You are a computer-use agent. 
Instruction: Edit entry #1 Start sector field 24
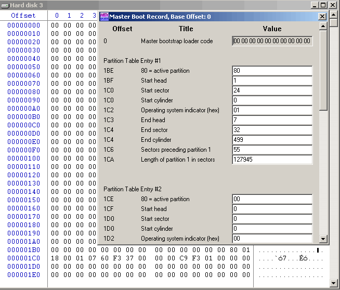(x=272, y=90)
